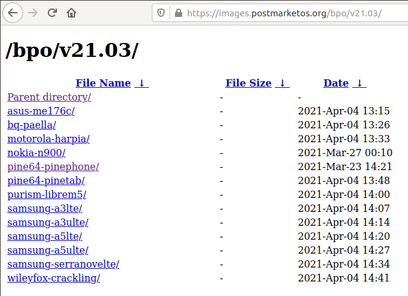Go to the home page via house icon
This screenshot has width=408, height=296.
(71, 13)
